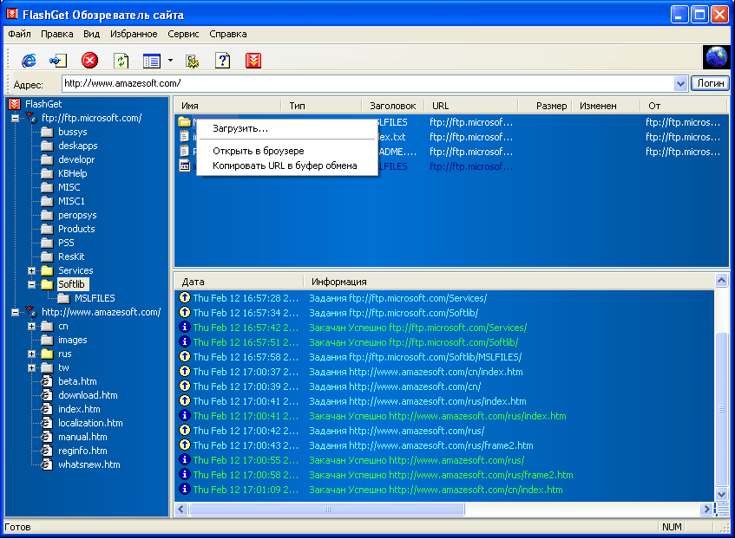Viewport: 735px width, 539px height.
Task: Collapse the Softlib folder tree node
Action: (32, 284)
